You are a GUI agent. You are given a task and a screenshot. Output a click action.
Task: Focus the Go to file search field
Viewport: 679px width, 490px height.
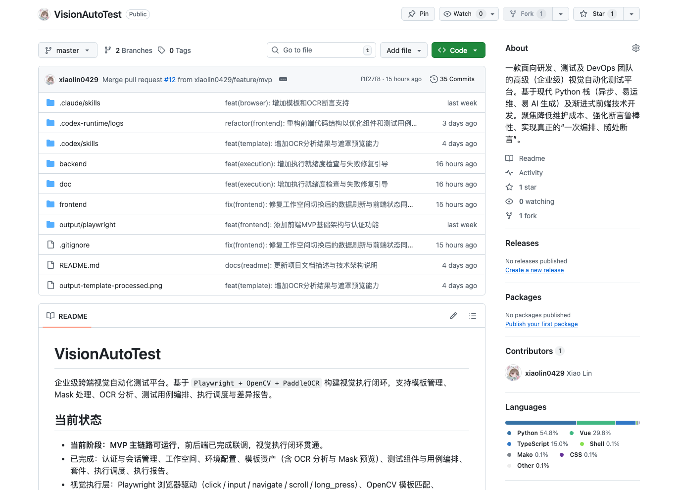click(321, 50)
